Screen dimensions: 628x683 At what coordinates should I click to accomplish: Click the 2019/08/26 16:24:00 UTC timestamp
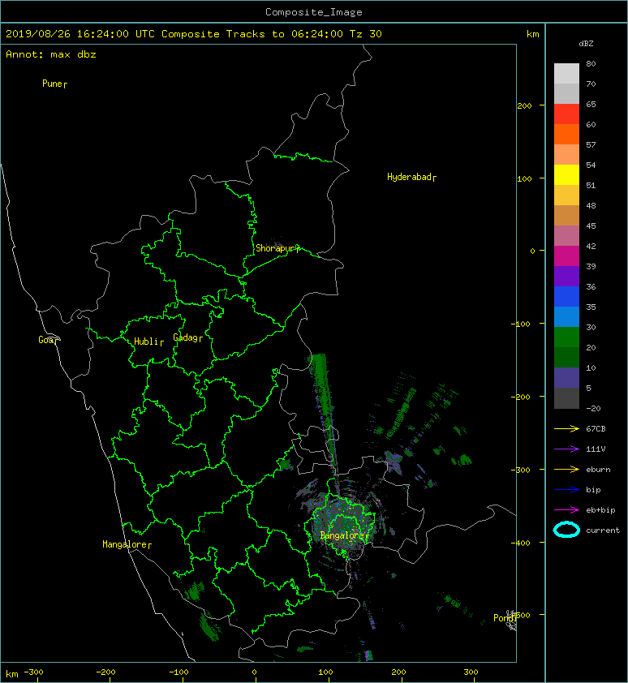pos(80,34)
